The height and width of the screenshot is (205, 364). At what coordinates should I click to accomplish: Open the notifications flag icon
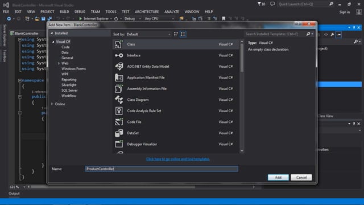[x=259, y=4]
